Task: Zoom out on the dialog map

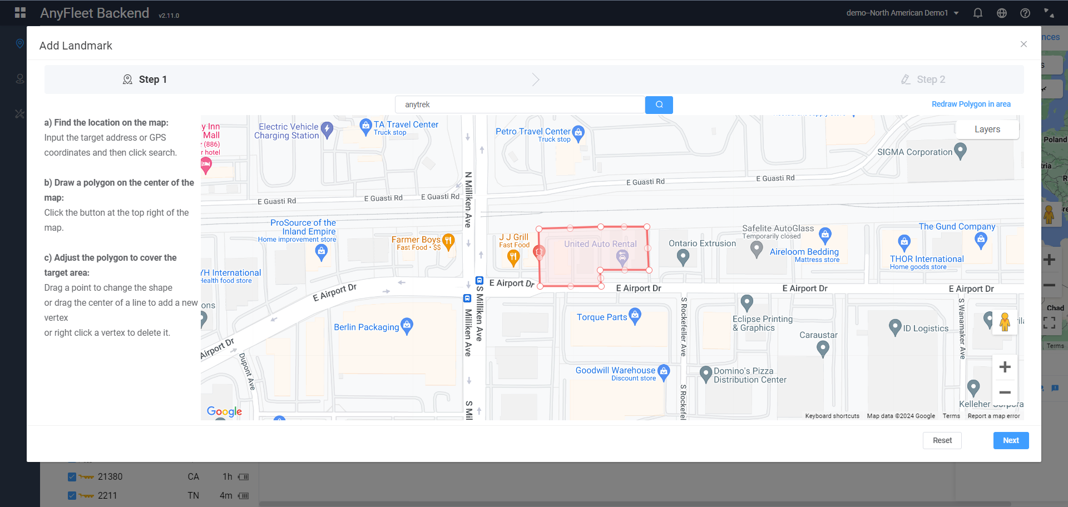Action: point(1005,392)
